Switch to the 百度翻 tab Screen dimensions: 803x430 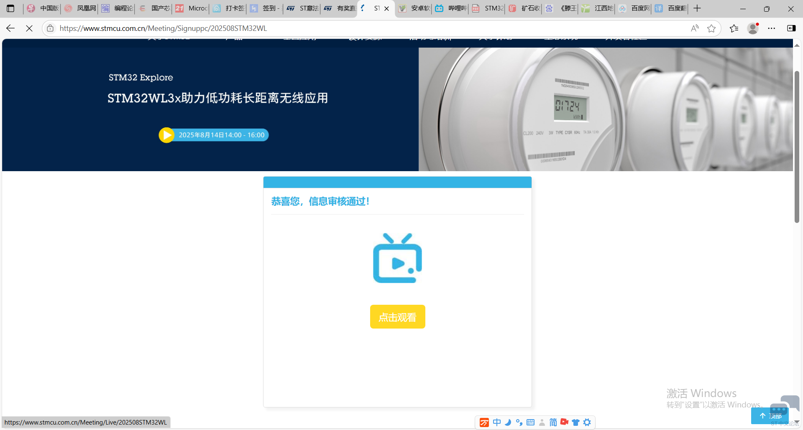[670, 8]
